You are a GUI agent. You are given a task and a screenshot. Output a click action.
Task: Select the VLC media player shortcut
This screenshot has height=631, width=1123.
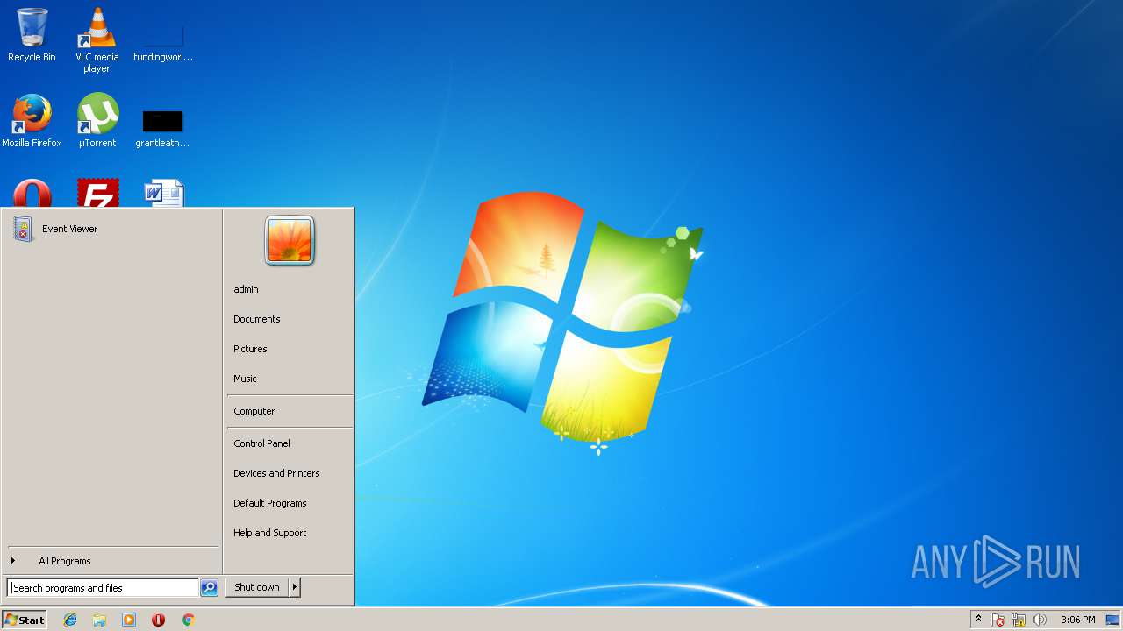click(97, 39)
